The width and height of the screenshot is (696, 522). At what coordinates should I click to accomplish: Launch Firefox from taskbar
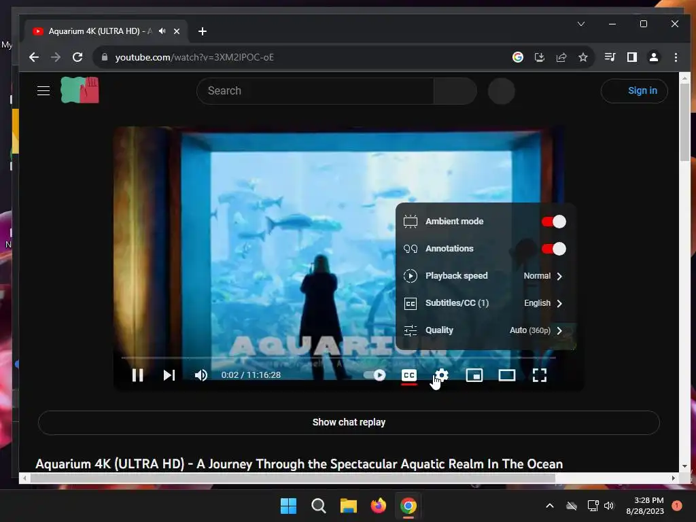pyautogui.click(x=378, y=506)
